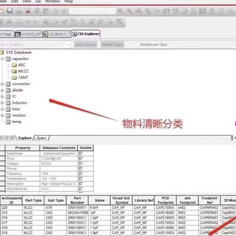Click the Redo arrow icon
The image size is (236, 236).
[64, 11]
